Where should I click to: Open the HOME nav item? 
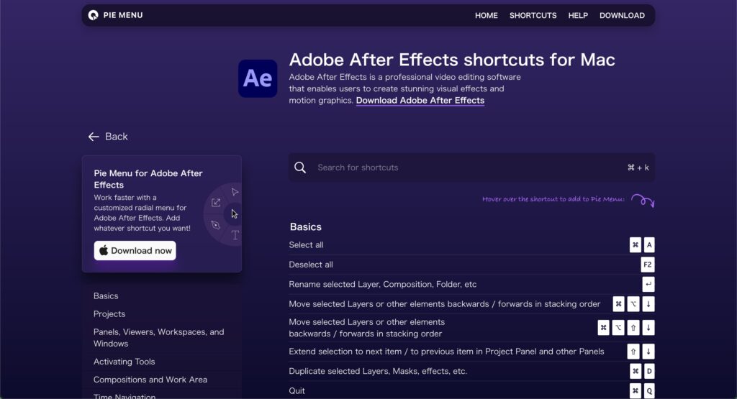(486, 16)
